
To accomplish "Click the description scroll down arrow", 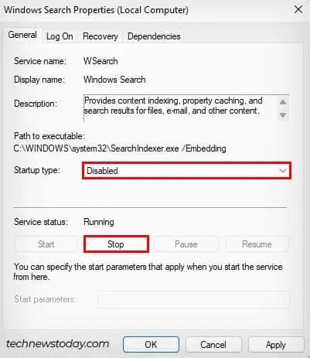I will (283, 114).
